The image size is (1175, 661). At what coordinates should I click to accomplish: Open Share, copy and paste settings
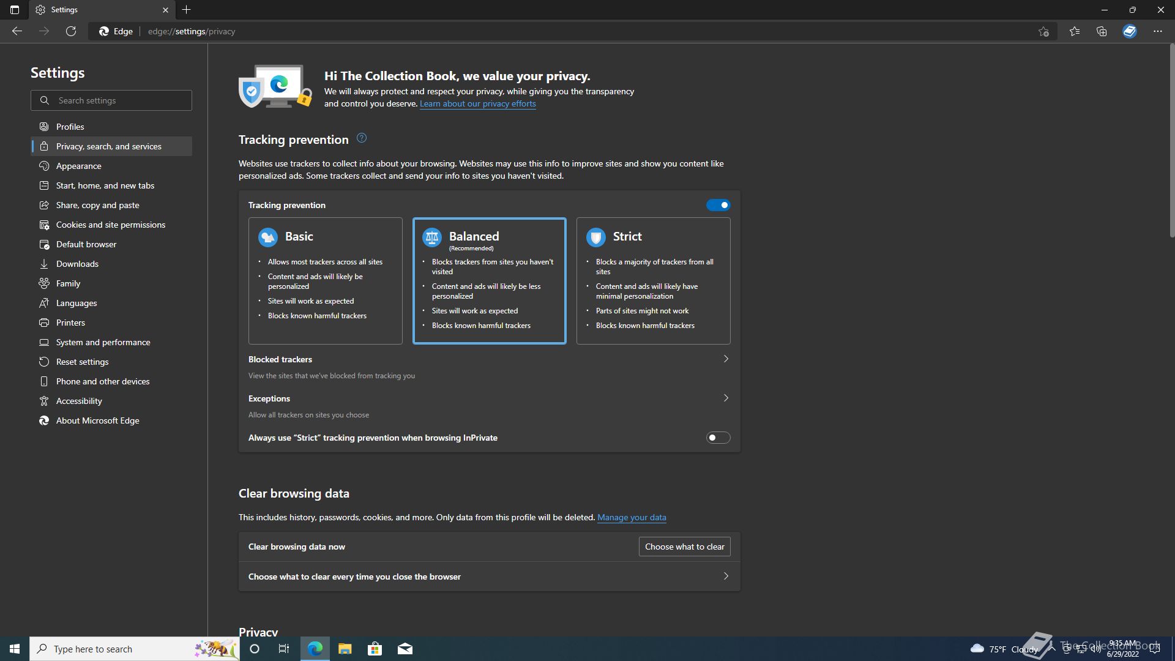111,205
